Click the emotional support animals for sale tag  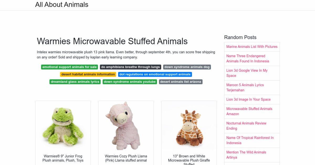70,67
